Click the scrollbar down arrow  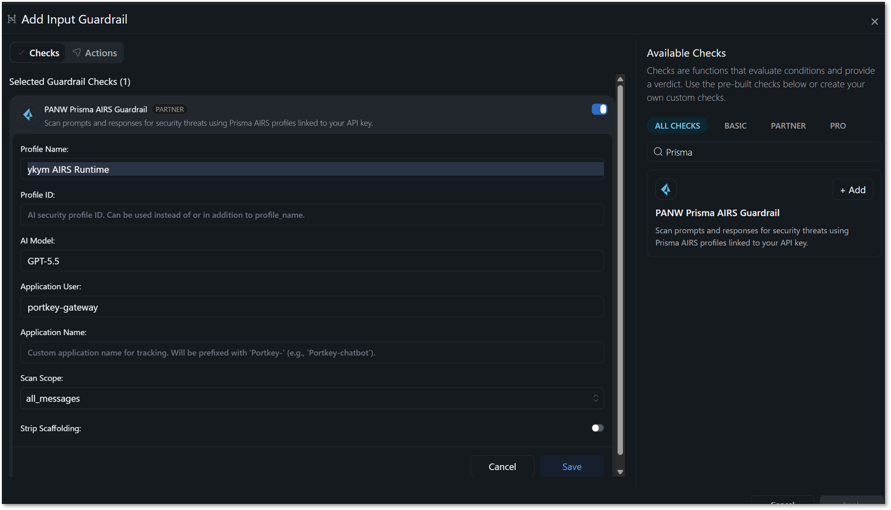pyautogui.click(x=620, y=472)
